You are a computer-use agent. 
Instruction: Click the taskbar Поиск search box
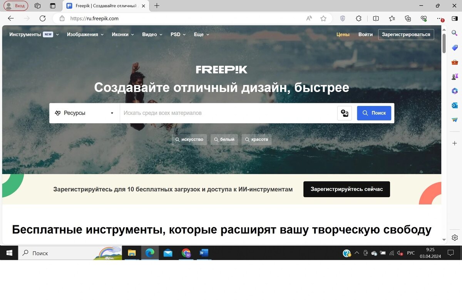pos(70,253)
